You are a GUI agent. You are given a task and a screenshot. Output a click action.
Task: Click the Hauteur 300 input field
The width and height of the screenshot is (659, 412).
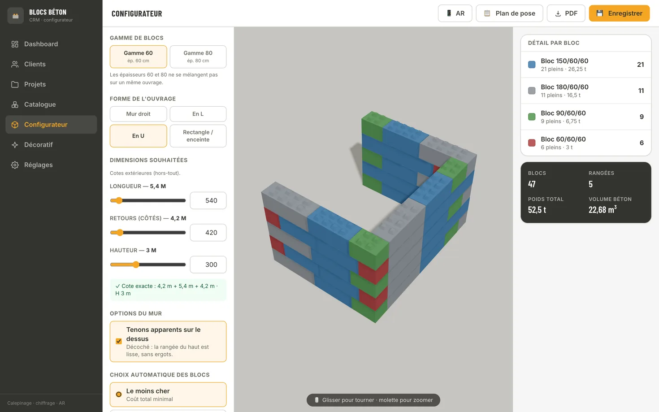point(208,265)
